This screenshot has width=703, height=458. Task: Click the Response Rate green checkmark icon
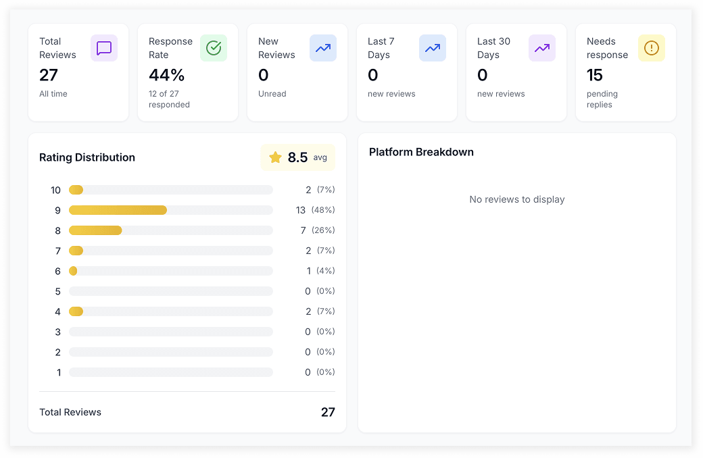pyautogui.click(x=214, y=48)
